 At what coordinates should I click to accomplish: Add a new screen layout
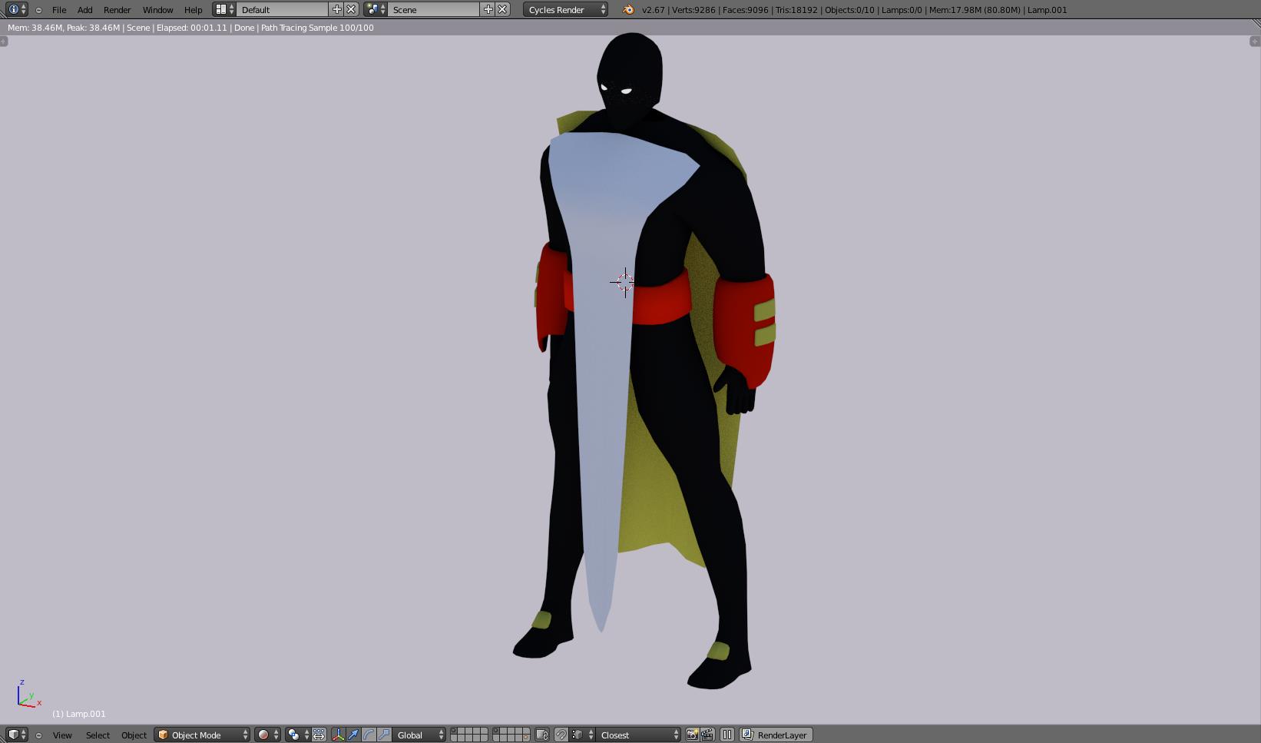(x=336, y=9)
